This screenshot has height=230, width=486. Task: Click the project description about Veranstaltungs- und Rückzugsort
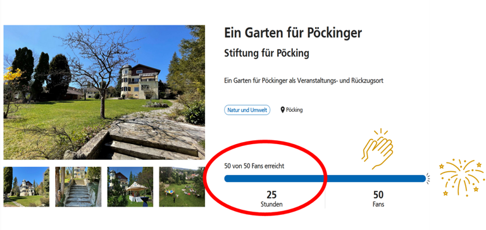[x=304, y=80]
